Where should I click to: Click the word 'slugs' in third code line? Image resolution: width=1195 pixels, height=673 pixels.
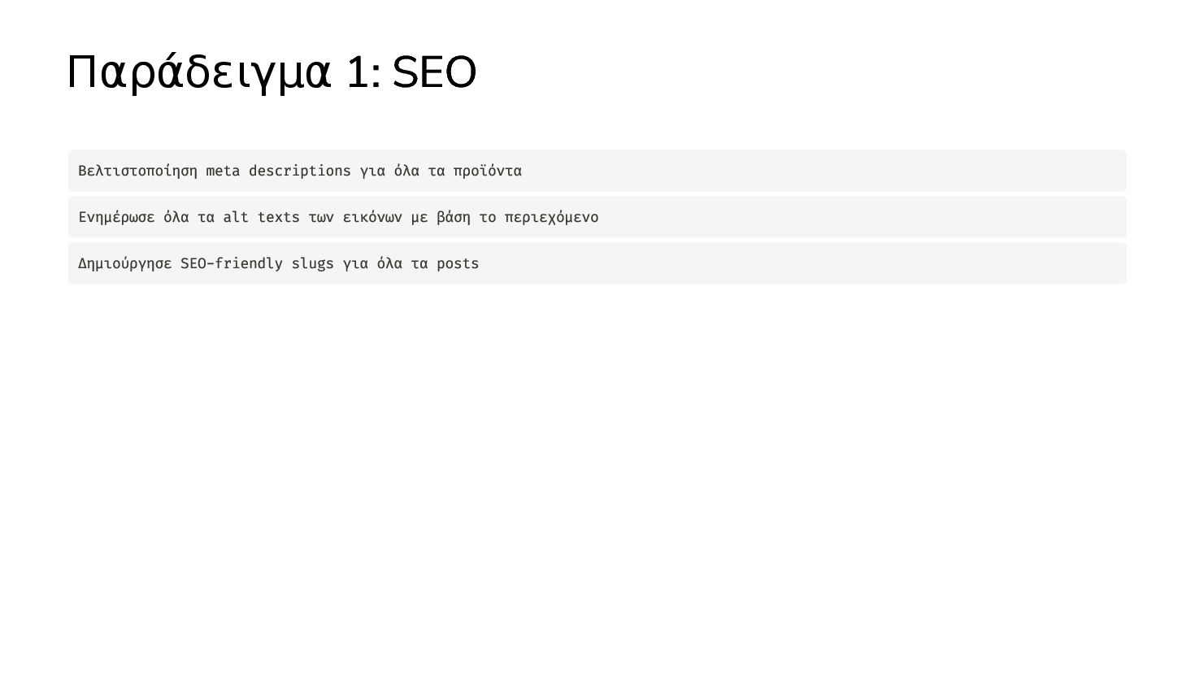[x=312, y=263]
